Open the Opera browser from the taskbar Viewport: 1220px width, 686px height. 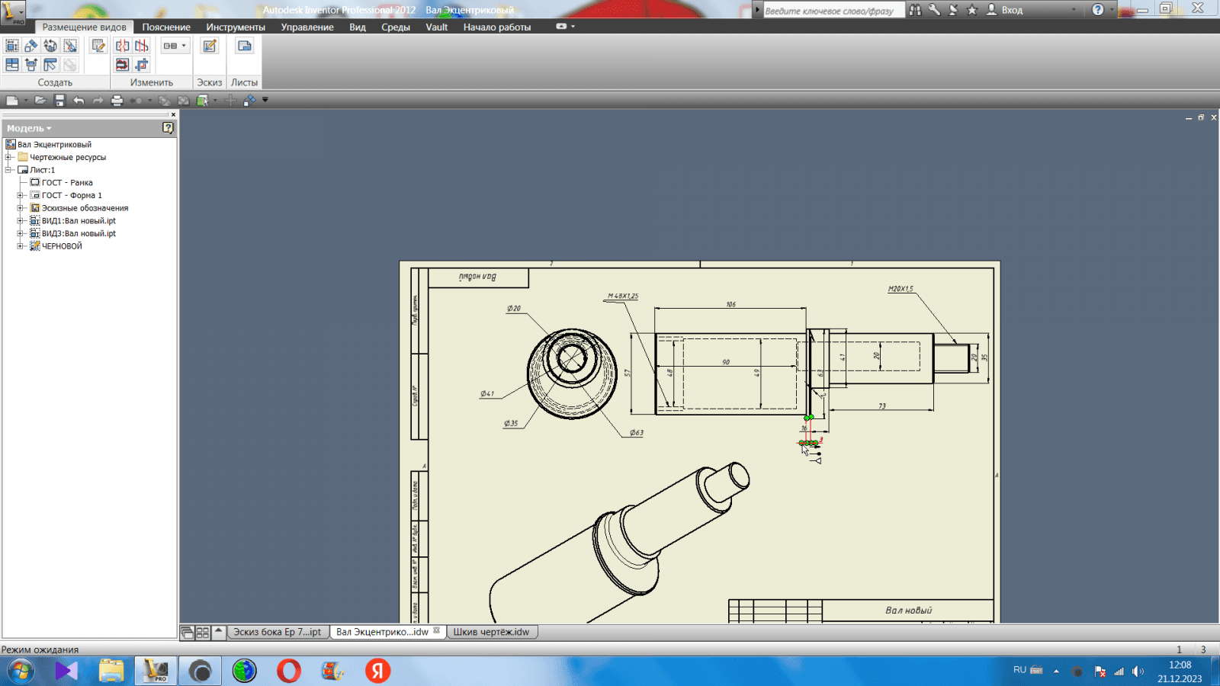point(289,671)
